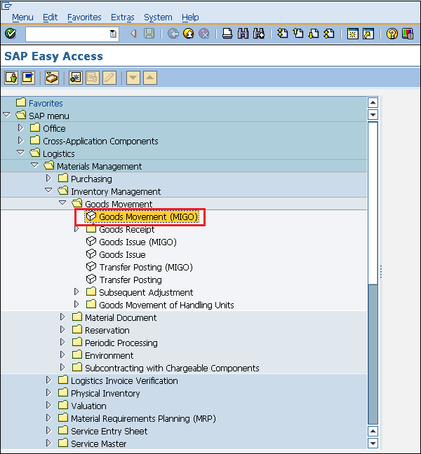
Task: Open the Menu menu
Action: coord(22,18)
